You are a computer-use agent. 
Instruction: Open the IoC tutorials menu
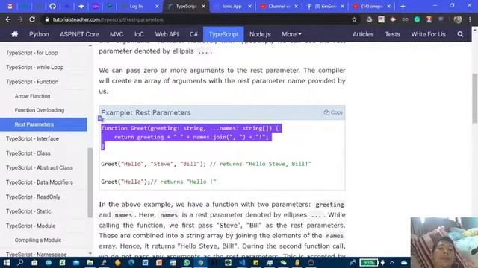point(139,34)
